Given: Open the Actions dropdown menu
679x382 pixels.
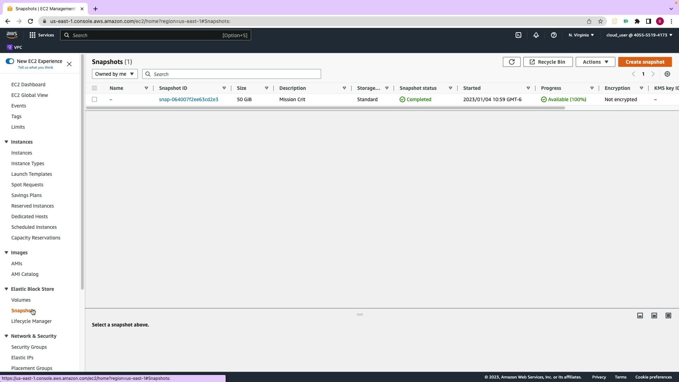Looking at the screenshot, I should [595, 62].
